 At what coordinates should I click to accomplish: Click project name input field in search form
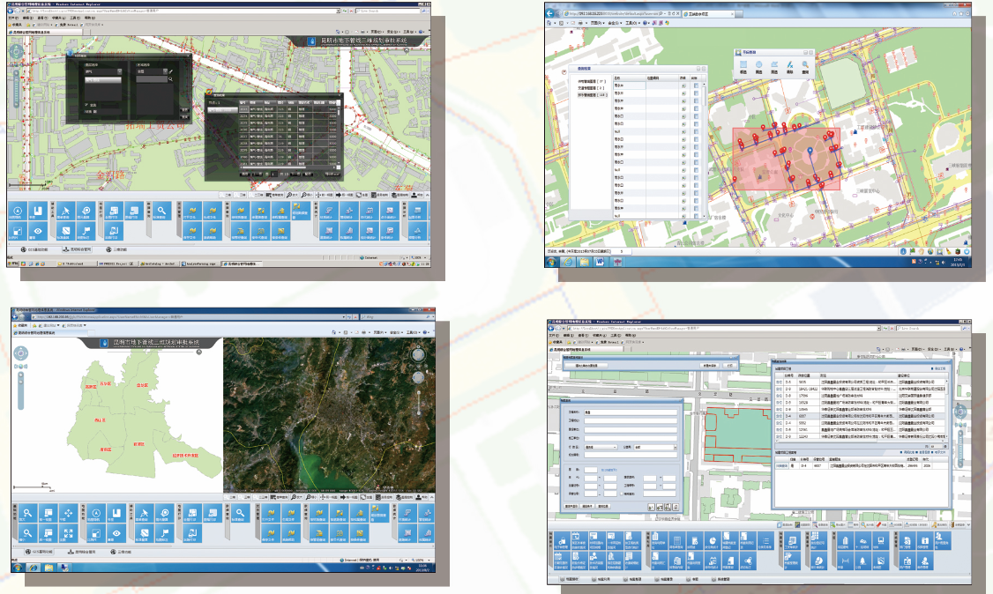coord(631,412)
